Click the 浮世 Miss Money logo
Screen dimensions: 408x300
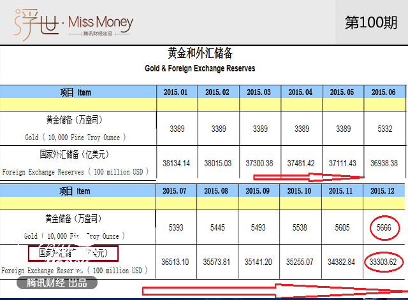(x=74, y=24)
